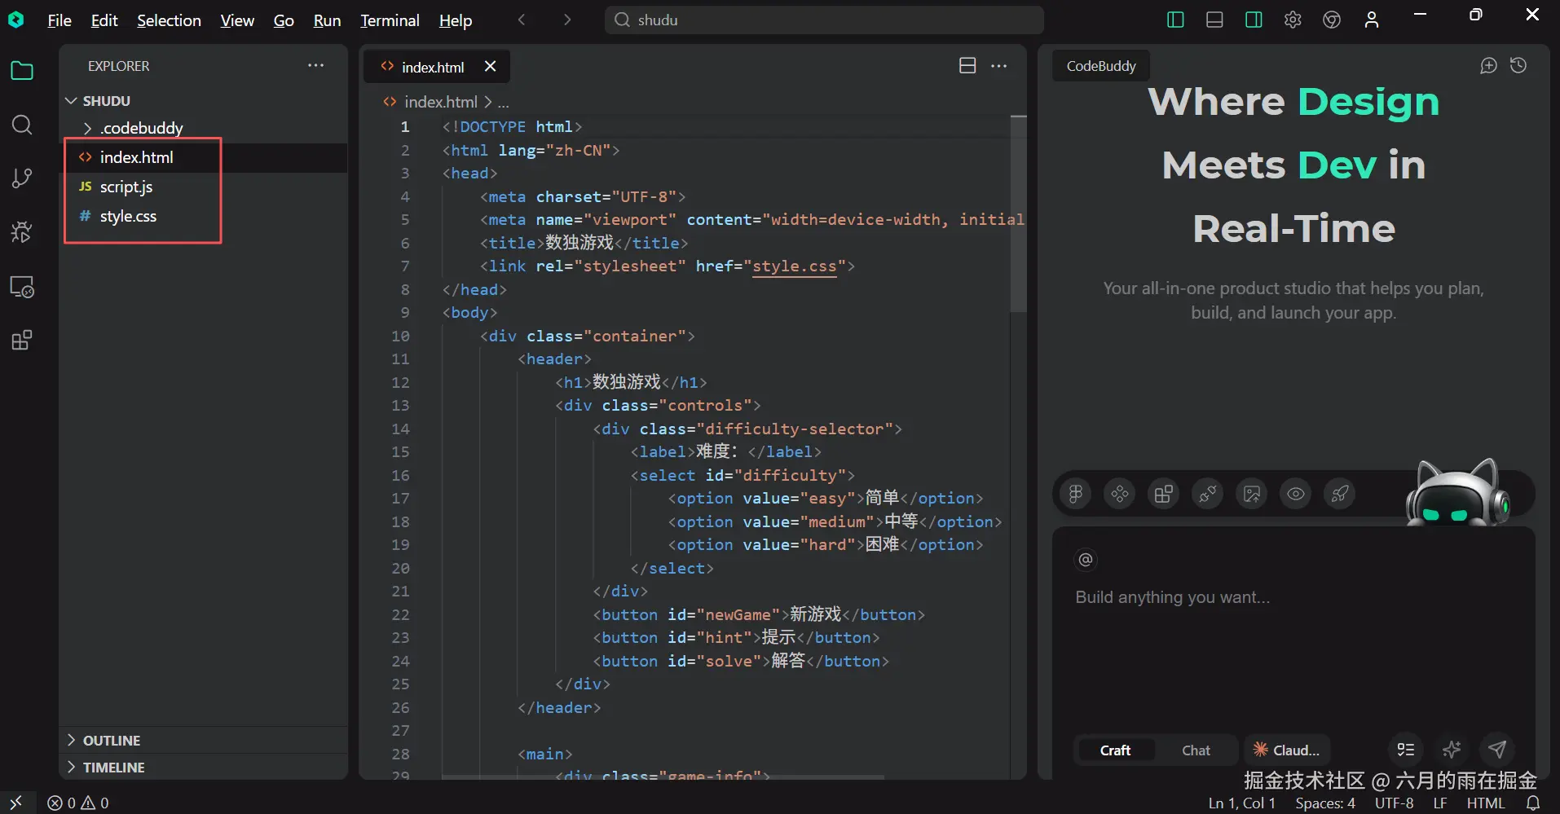
Task: Open Explorer more actions menu
Action: click(x=315, y=65)
